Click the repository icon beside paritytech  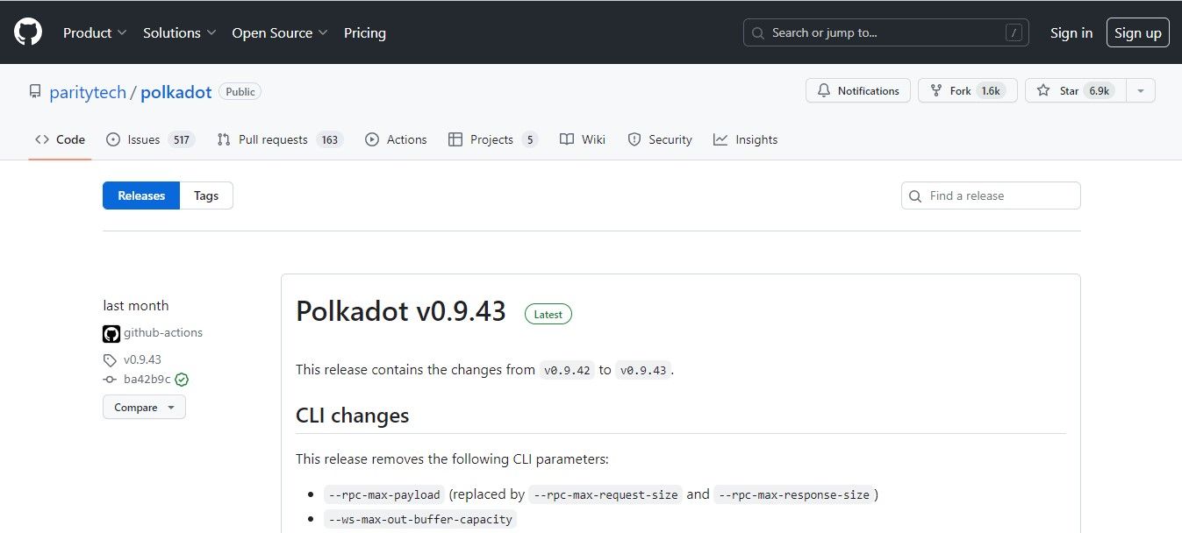pos(35,92)
